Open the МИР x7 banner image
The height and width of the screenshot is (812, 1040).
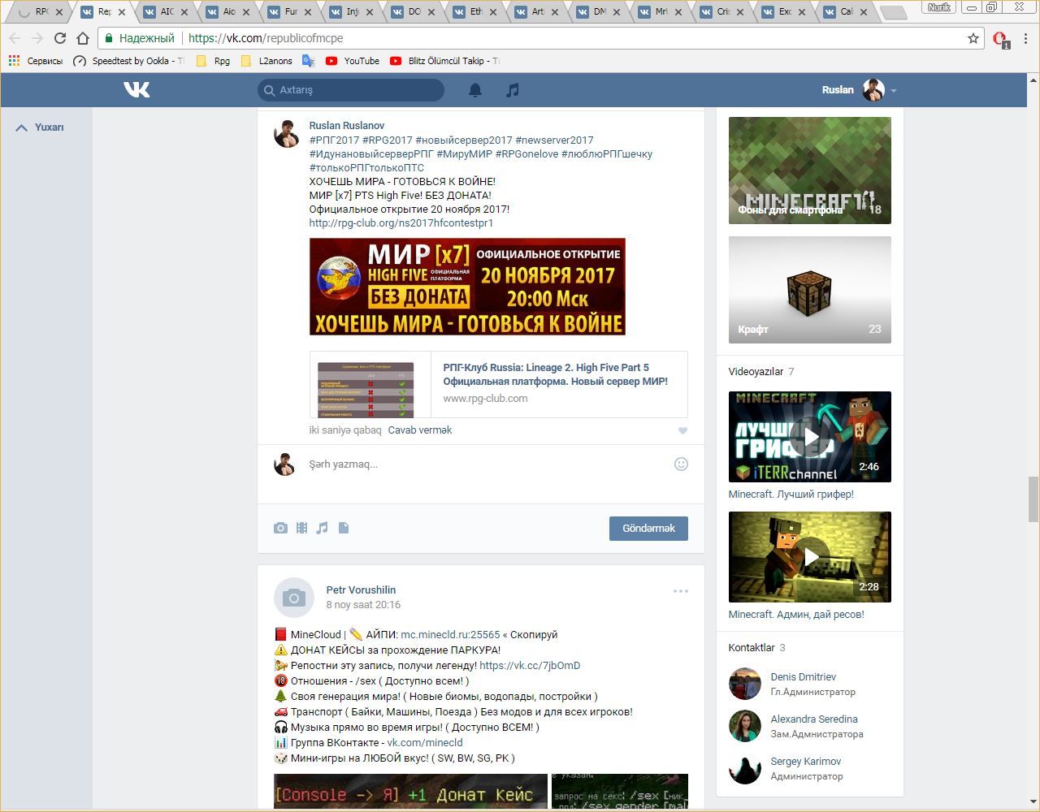467,287
